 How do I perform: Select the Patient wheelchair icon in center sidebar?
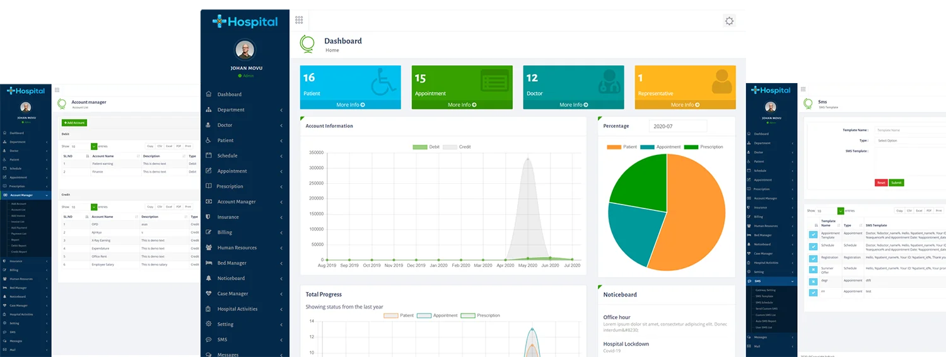pyautogui.click(x=209, y=140)
